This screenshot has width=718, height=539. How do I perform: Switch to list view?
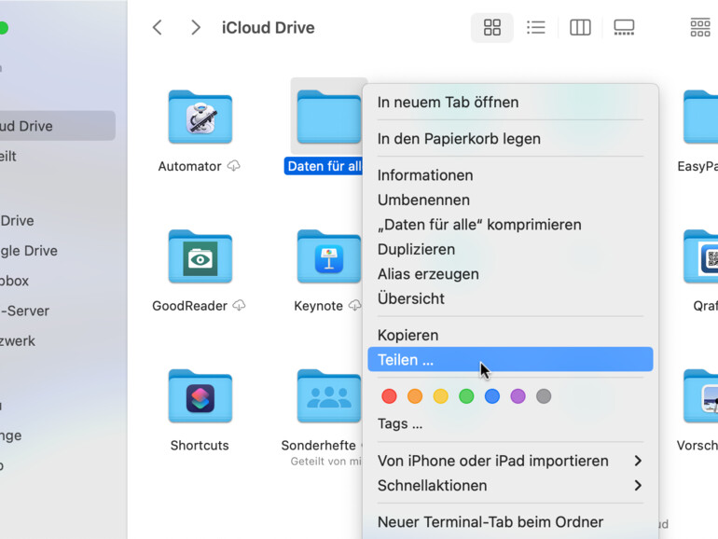[536, 27]
